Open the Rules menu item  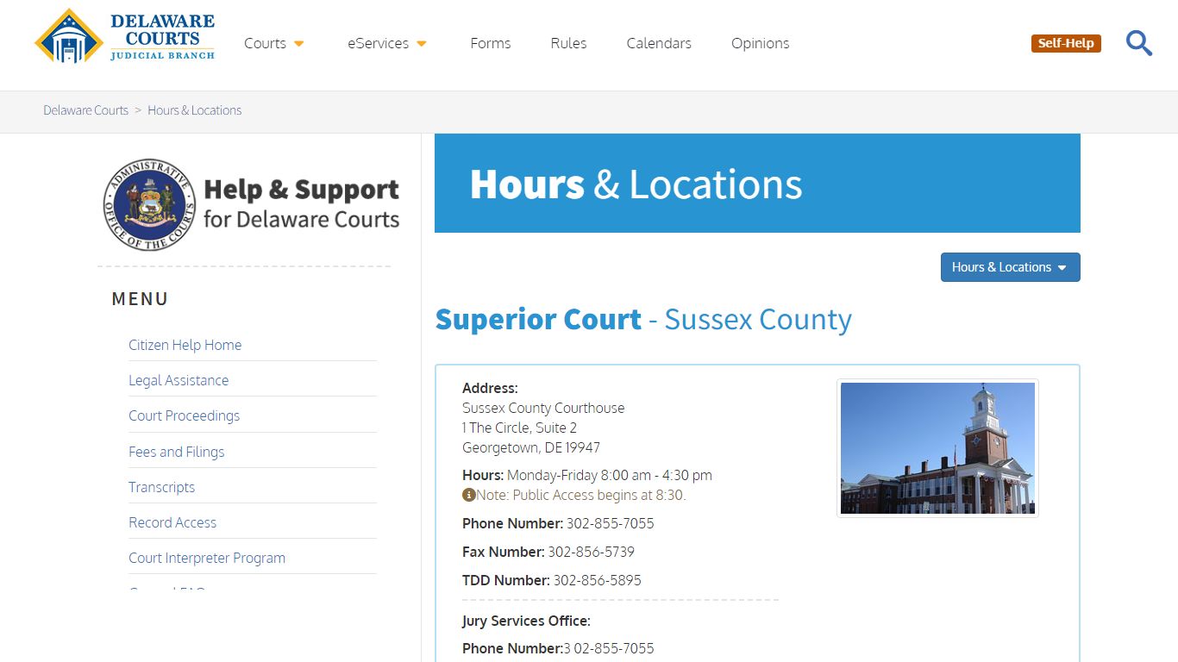coord(568,43)
